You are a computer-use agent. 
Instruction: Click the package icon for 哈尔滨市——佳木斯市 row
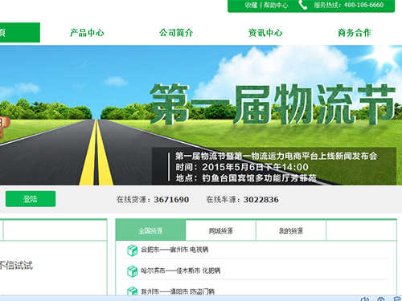pos(133,271)
